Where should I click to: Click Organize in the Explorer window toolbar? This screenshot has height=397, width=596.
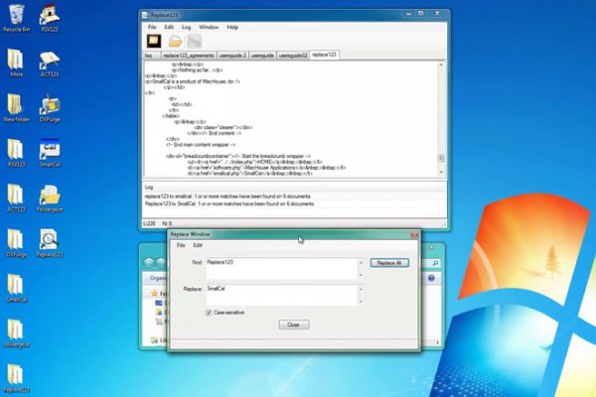158,278
